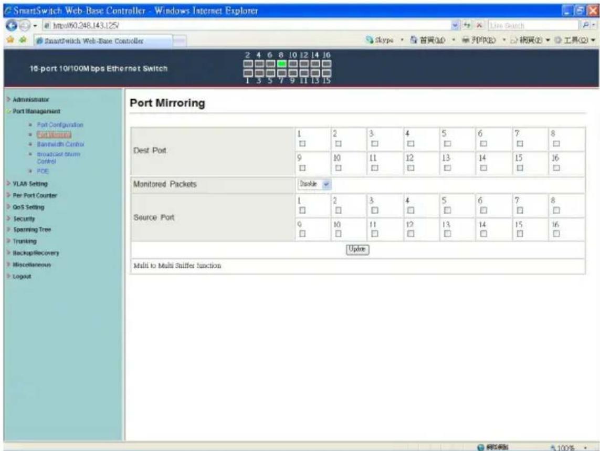This screenshot has height=451, width=600.
Task: Open the highlighted Port Mirroring link
Action: point(54,134)
